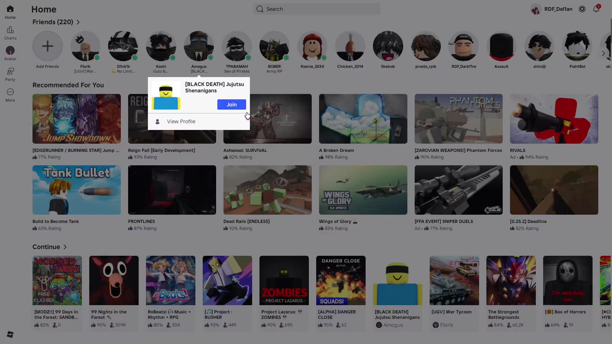This screenshot has height=344, width=612.
Task: Click the Join button for Jujutsu Shenanigans
Action: point(232,104)
